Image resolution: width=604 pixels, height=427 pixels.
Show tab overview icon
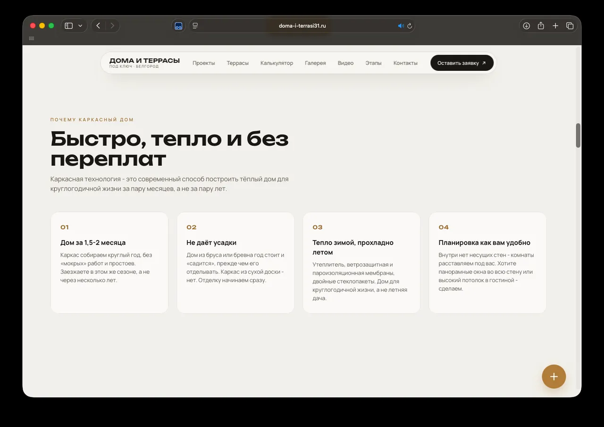tap(570, 26)
